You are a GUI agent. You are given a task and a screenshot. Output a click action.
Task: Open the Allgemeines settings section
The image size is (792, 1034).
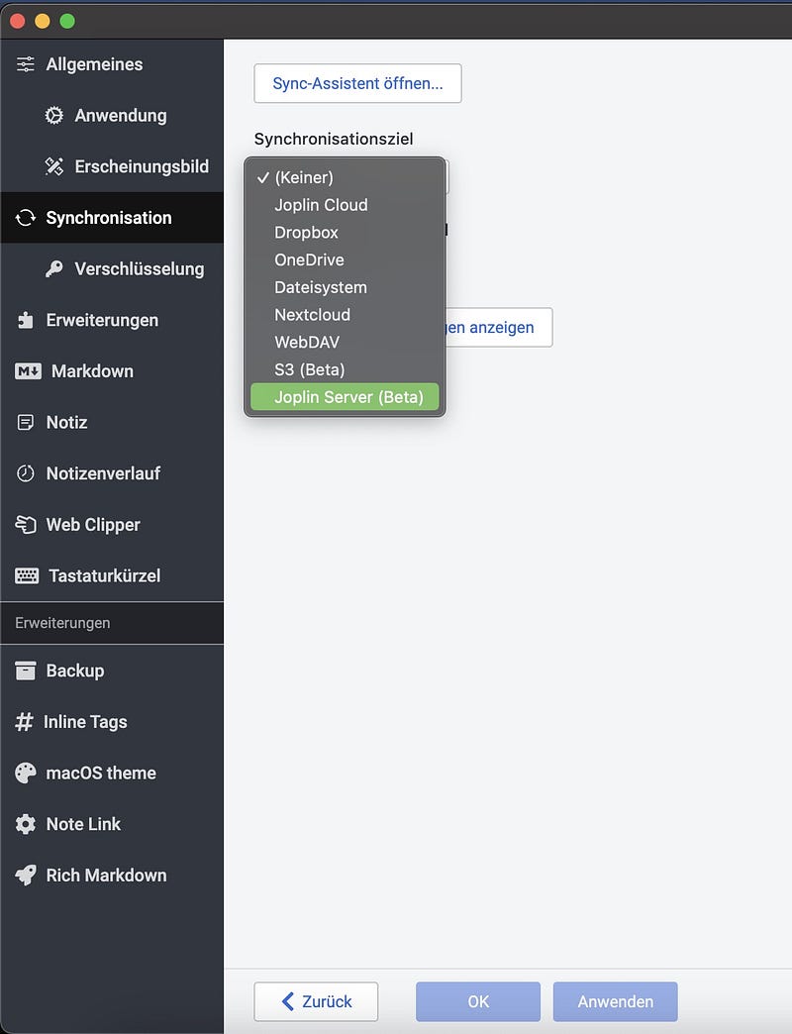[112, 64]
